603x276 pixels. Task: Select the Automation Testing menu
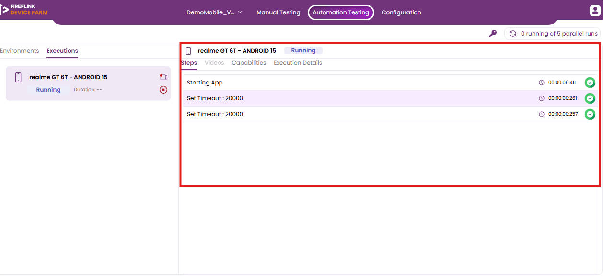pos(341,12)
